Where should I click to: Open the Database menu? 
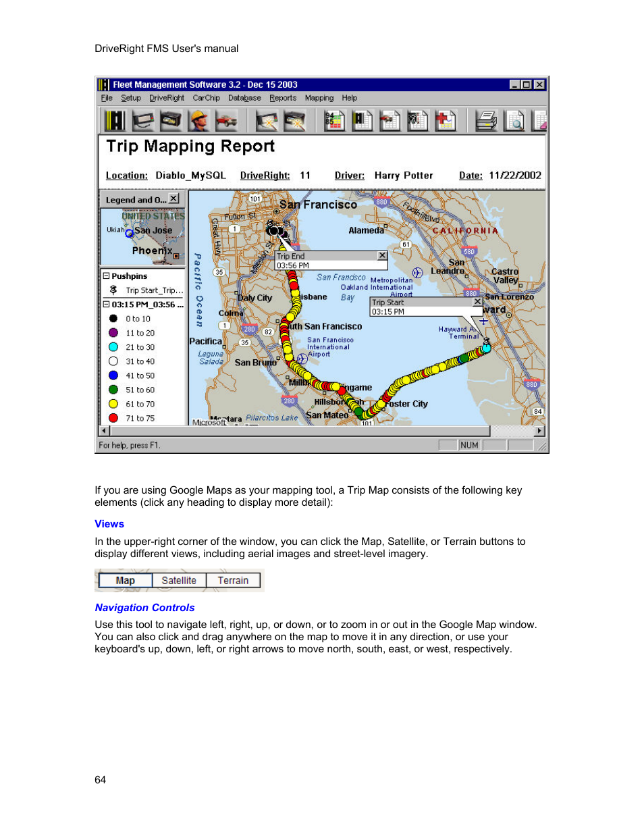(x=244, y=98)
